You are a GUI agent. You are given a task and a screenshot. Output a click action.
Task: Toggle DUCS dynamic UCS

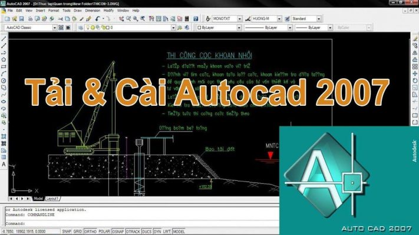coord(147,231)
